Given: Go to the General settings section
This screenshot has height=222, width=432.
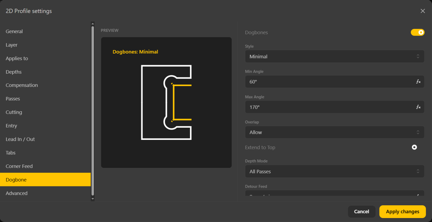Looking at the screenshot, I should [x=45, y=31].
